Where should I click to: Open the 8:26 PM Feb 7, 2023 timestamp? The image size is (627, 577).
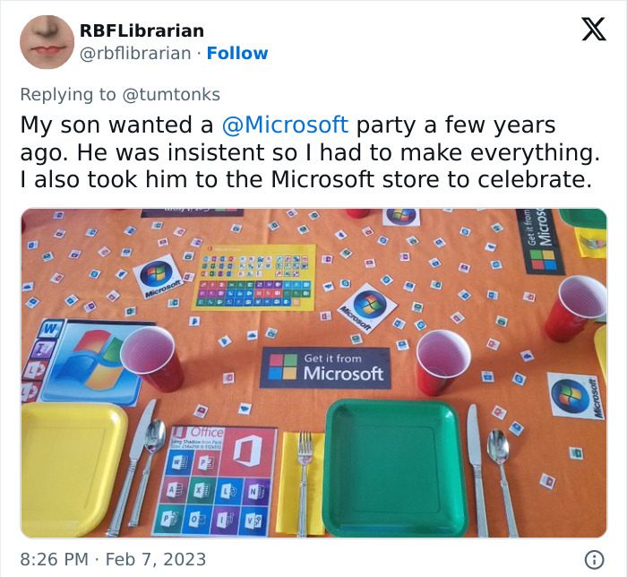click(113, 558)
